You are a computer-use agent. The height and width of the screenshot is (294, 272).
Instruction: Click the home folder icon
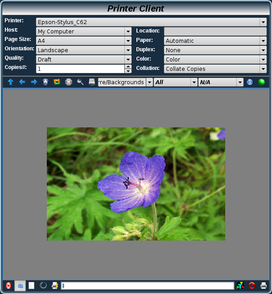pyautogui.click(x=45, y=82)
